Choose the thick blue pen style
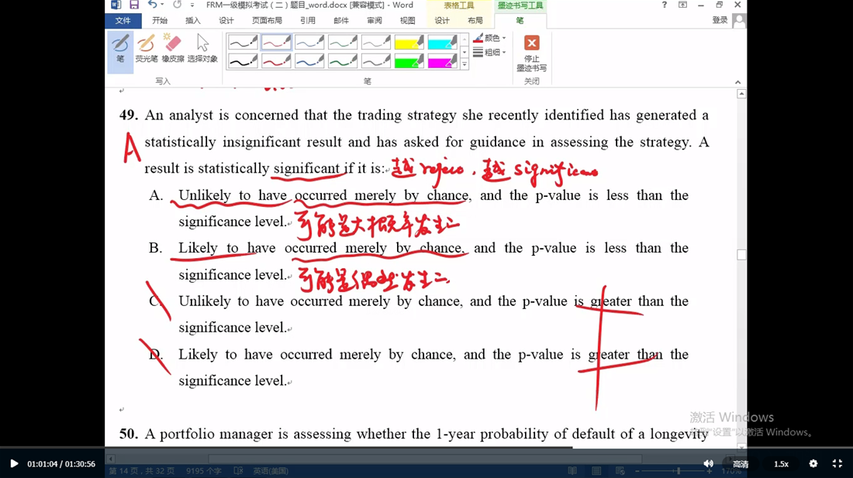The image size is (853, 478). pyautogui.click(x=309, y=61)
